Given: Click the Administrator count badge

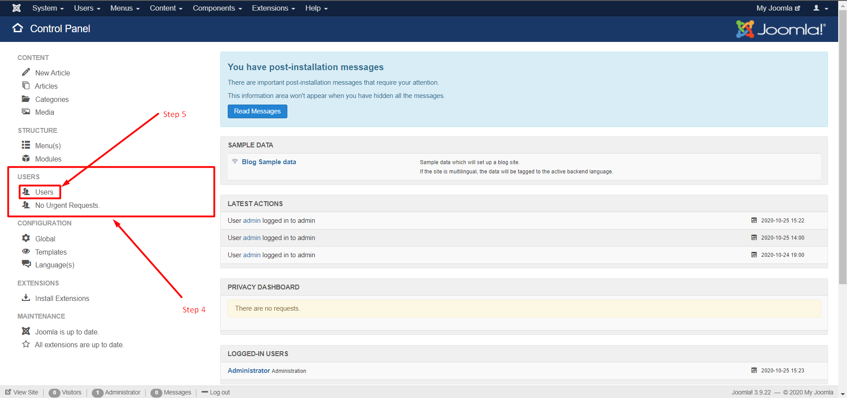Looking at the screenshot, I should [x=98, y=393].
